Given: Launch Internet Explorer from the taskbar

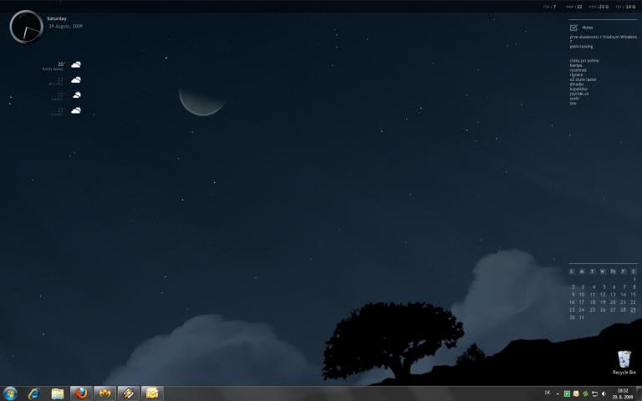Looking at the screenshot, I should pos(33,393).
